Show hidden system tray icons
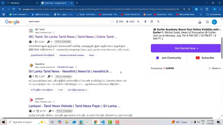This screenshot has height=125, width=223. click(192, 122)
